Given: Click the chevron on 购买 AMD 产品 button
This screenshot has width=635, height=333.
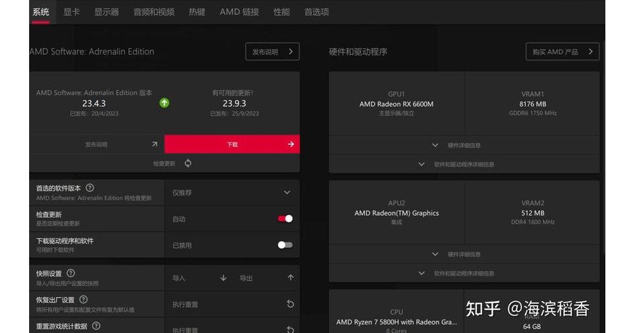Looking at the screenshot, I should [591, 52].
